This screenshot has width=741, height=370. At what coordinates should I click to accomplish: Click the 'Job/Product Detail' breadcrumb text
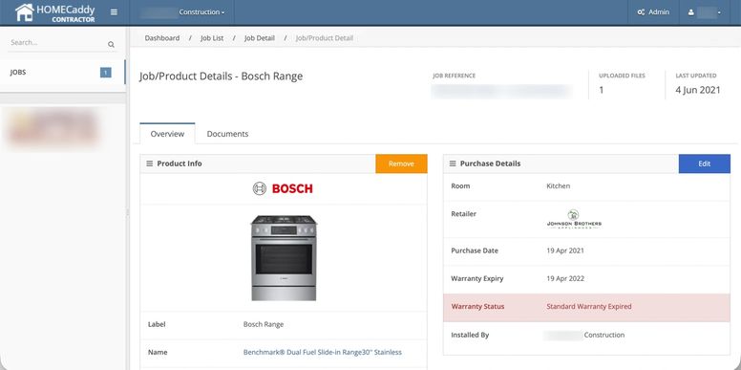click(x=325, y=38)
